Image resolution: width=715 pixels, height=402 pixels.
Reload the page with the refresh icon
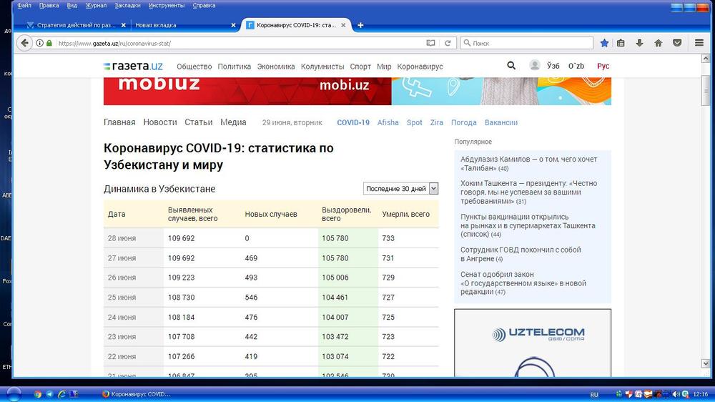pyautogui.click(x=448, y=43)
